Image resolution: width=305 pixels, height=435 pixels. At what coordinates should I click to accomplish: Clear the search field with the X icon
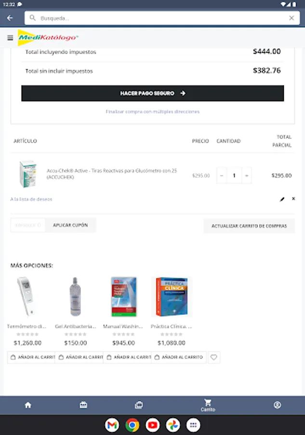[x=292, y=18]
